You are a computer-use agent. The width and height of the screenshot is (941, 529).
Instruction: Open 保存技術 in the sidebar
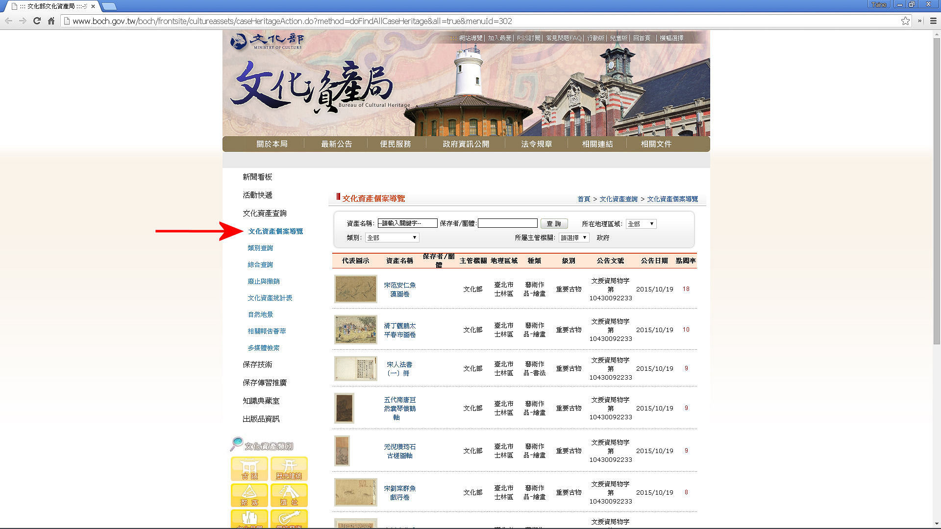tap(257, 364)
